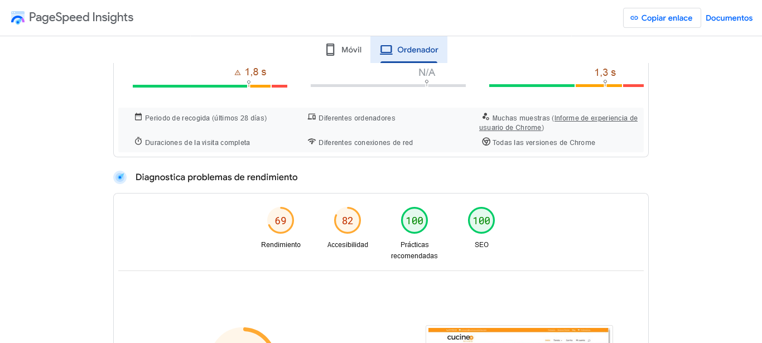Open the Documentos link
The height and width of the screenshot is (343, 762).
coord(729,18)
